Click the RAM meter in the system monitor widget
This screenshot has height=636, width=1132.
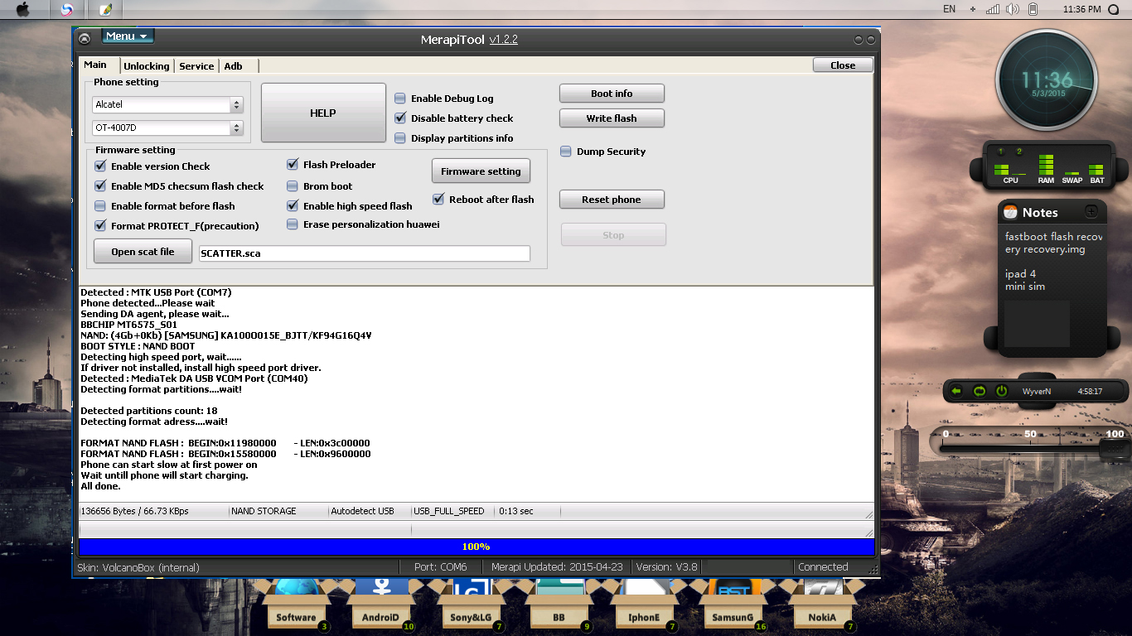pyautogui.click(x=1046, y=168)
